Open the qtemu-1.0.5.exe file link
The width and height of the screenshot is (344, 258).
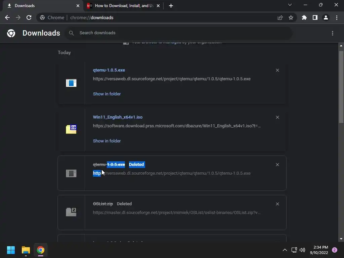point(109,70)
